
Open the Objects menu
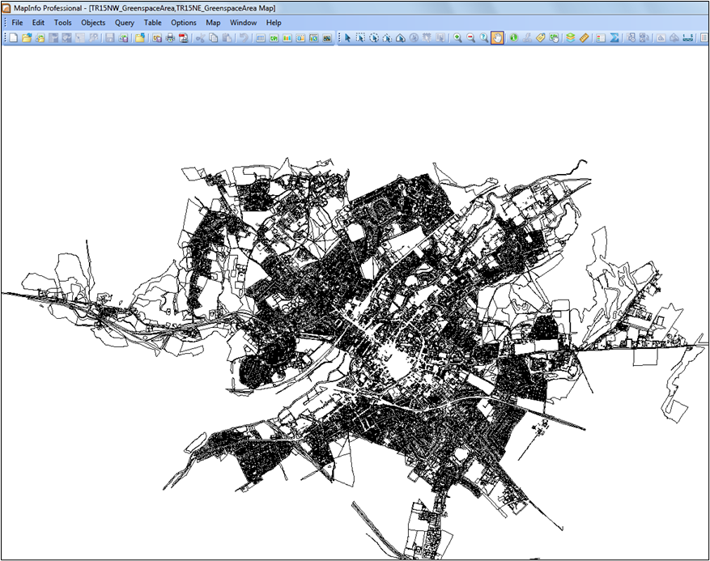[x=93, y=23]
